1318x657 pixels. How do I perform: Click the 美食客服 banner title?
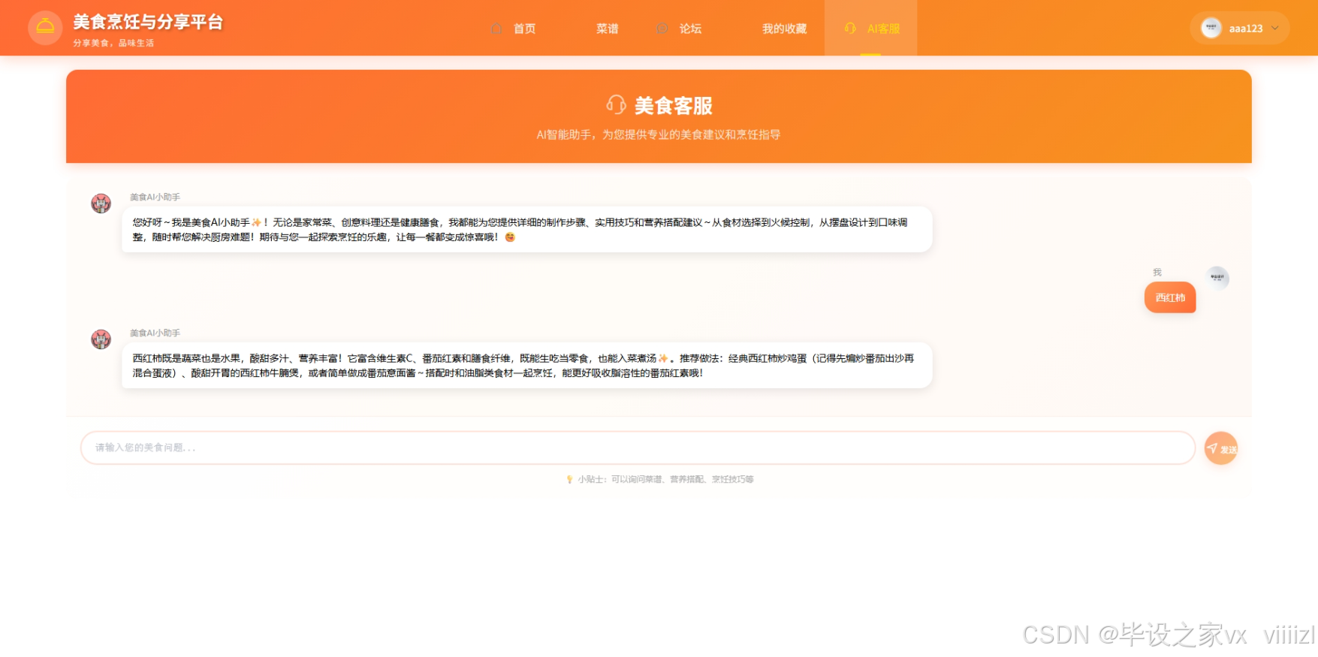[674, 106]
